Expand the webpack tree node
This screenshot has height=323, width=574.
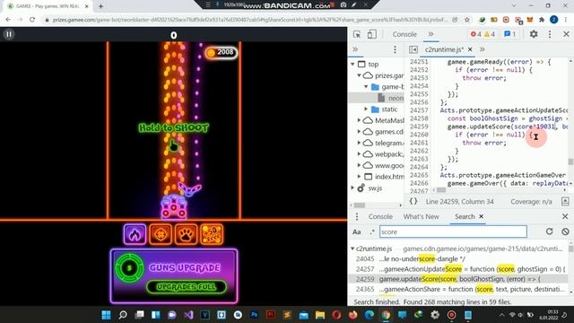(360, 154)
